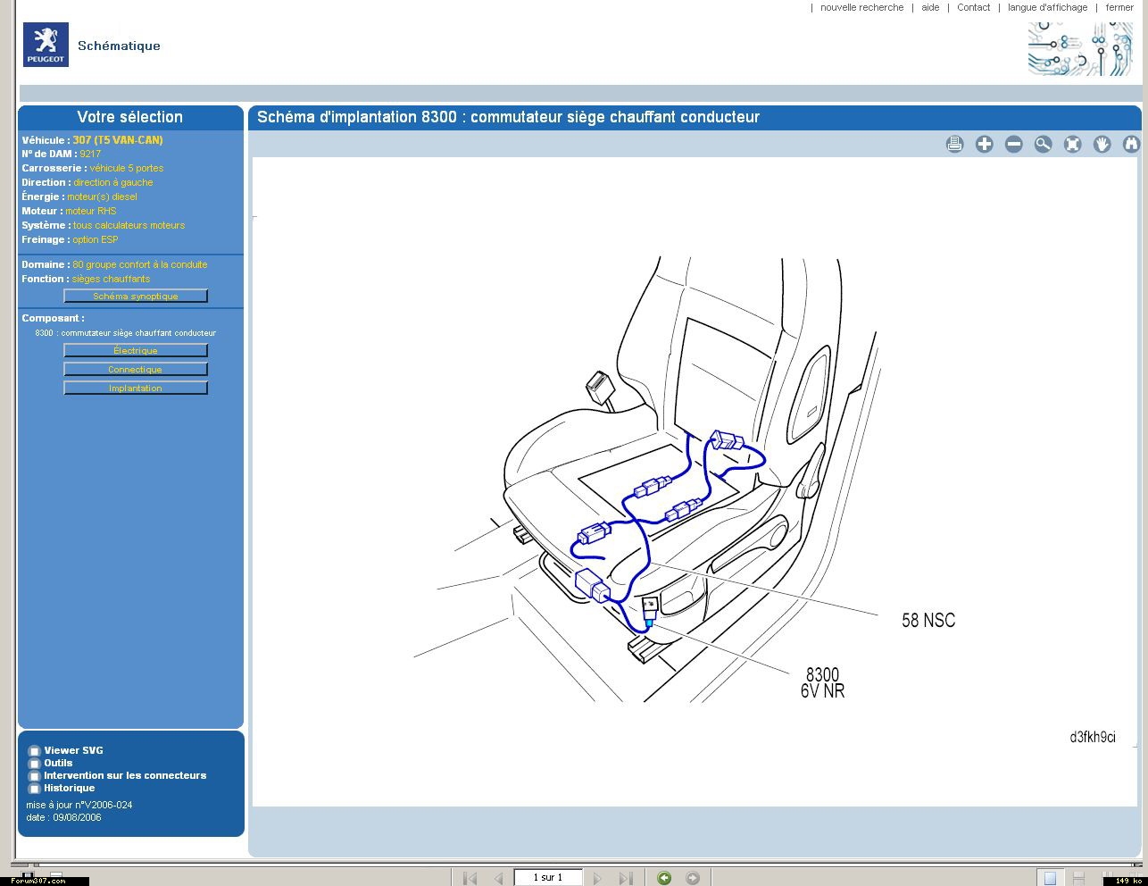Select the magnifying glass zoom tool
This screenshot has width=1148, height=886.
tap(1043, 144)
